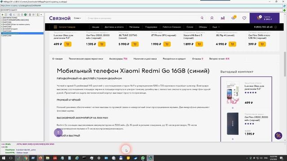Screen dimensions: 287x161
Task: Switch to the Вопрос-ответ tab
Action: 219,59
